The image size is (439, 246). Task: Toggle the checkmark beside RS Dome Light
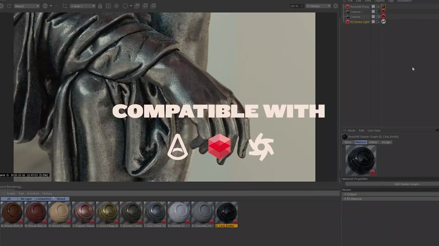tap(379, 22)
